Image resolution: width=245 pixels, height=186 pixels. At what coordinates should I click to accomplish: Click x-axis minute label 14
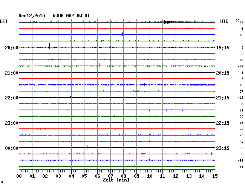pos(202,176)
